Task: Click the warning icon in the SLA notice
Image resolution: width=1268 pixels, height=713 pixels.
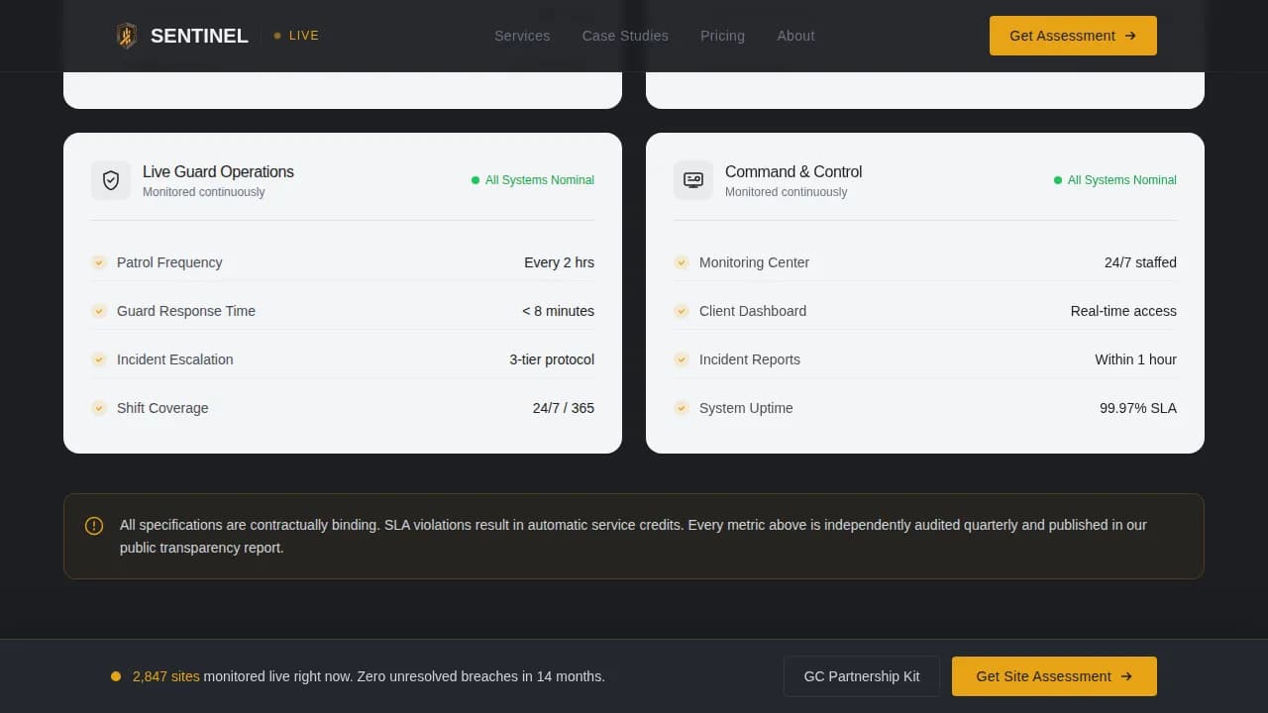Action: click(94, 526)
